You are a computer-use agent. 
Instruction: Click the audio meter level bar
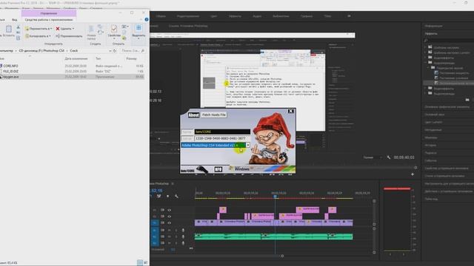click(x=397, y=219)
